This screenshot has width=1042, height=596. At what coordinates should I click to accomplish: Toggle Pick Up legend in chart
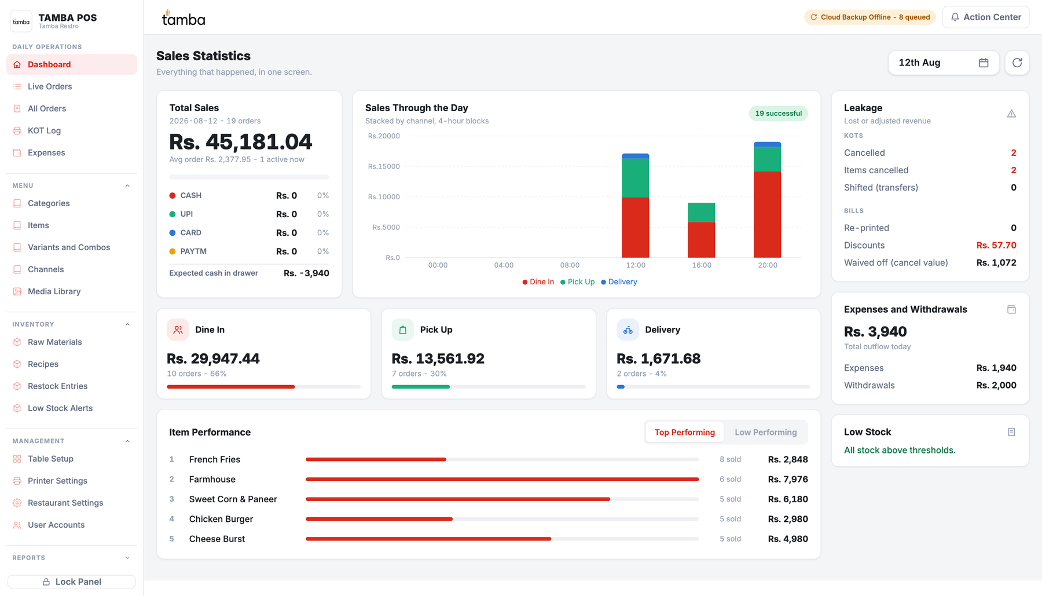tap(578, 282)
